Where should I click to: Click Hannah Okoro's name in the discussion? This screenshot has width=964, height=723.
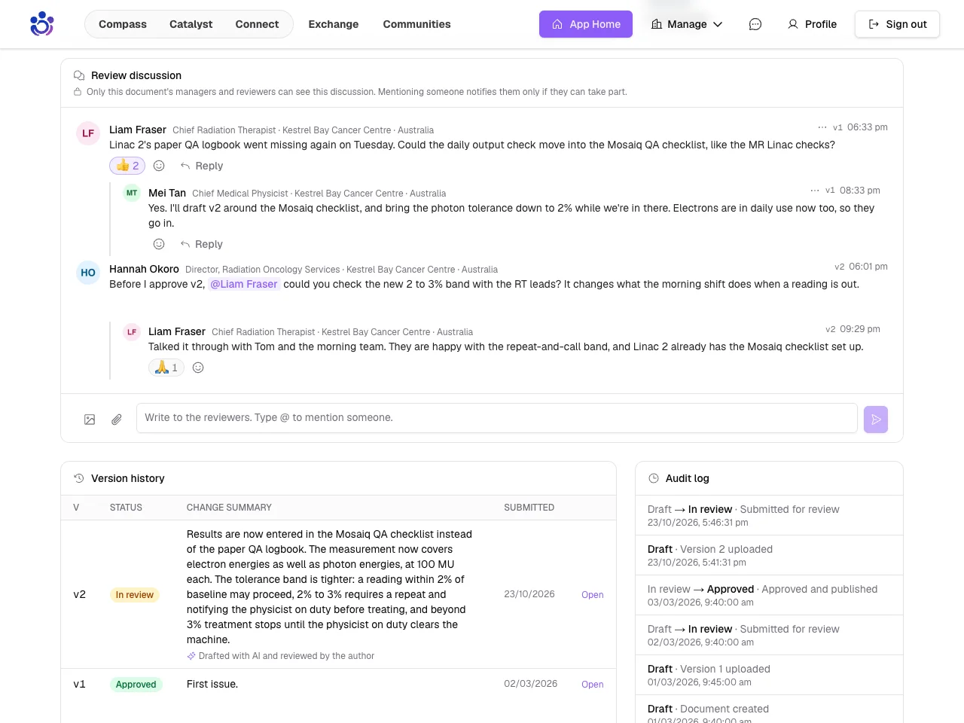(x=144, y=269)
